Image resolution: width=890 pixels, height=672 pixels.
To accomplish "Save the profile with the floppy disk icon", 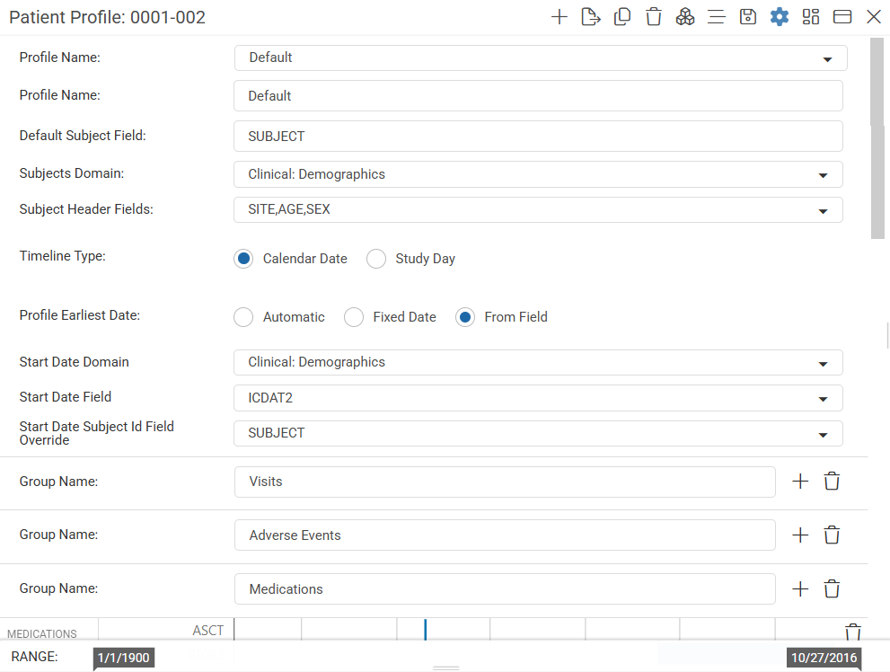I will (x=748, y=17).
